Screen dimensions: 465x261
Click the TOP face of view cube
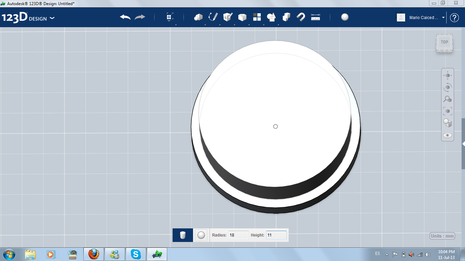[x=444, y=42]
